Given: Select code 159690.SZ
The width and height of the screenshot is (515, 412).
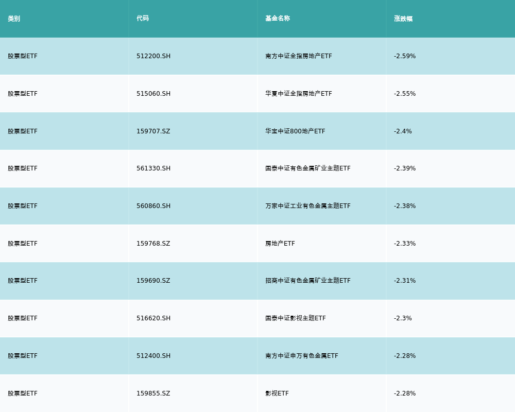Looking at the screenshot, I should 153,281.
